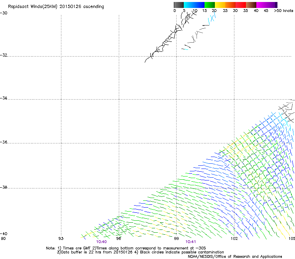
Task: Click the red 30-35 knots color segment
Action: tap(241, 5)
